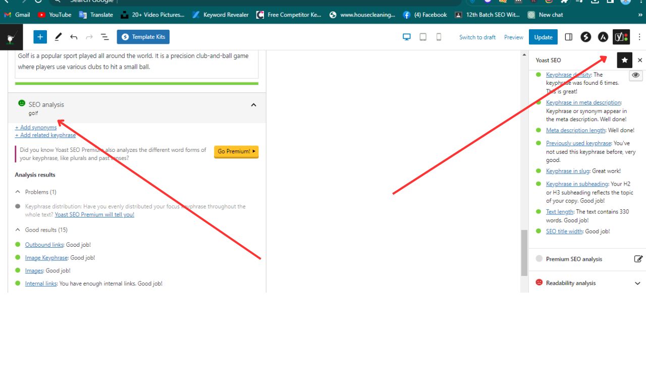Open the Document overview list icon
Image resolution: width=646 pixels, height=388 pixels.
pos(104,36)
